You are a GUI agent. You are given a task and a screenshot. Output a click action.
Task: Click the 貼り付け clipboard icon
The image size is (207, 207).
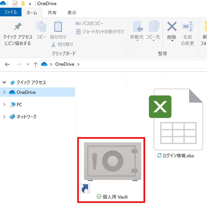click(58, 26)
